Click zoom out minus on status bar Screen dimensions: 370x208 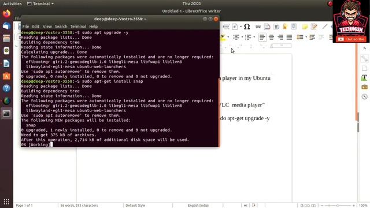pos(322,206)
